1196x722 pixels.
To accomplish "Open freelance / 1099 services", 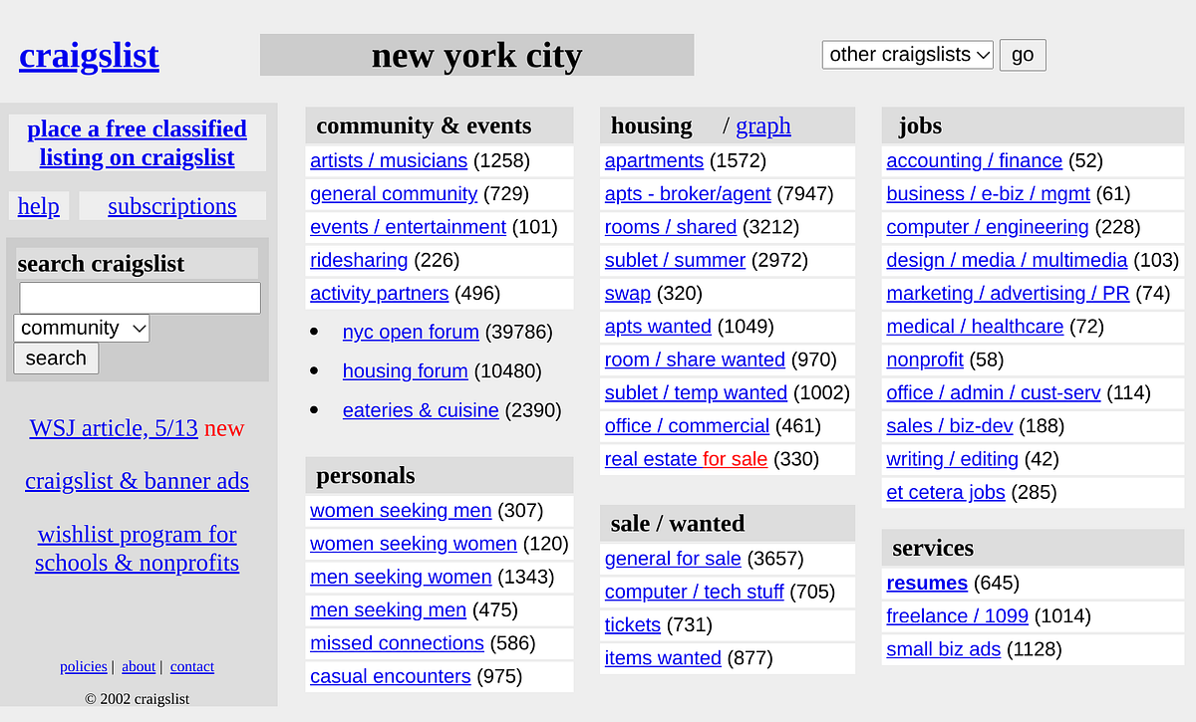I will pyautogui.click(x=957, y=615).
